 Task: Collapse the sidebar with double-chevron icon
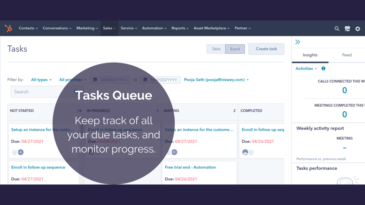pyautogui.click(x=298, y=42)
